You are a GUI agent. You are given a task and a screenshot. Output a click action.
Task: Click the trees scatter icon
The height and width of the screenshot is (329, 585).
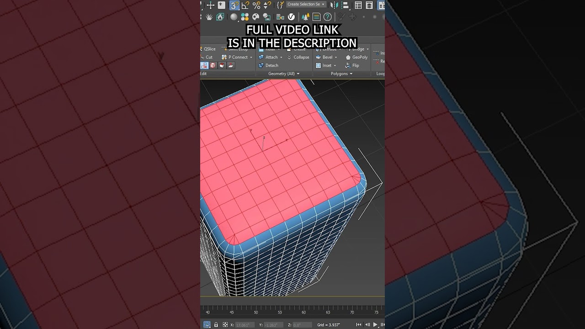[x=305, y=17]
